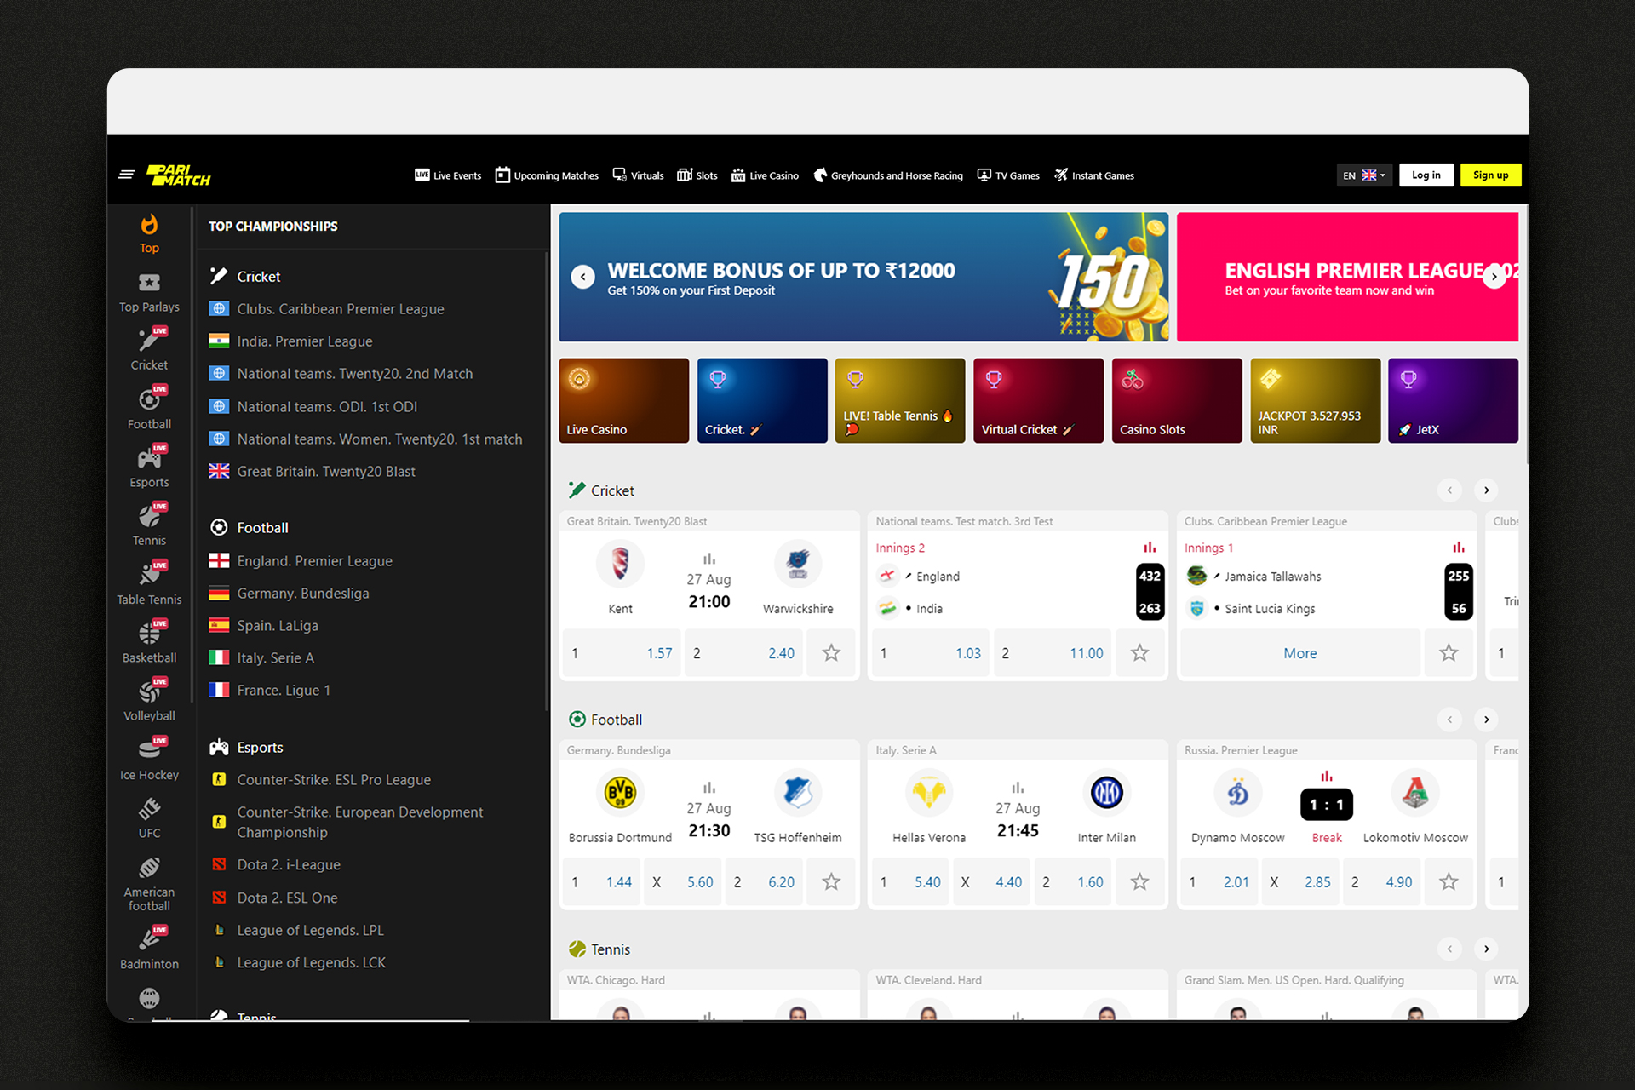View stats for Dynamo Moscow live match
The width and height of the screenshot is (1635, 1090).
(1326, 776)
